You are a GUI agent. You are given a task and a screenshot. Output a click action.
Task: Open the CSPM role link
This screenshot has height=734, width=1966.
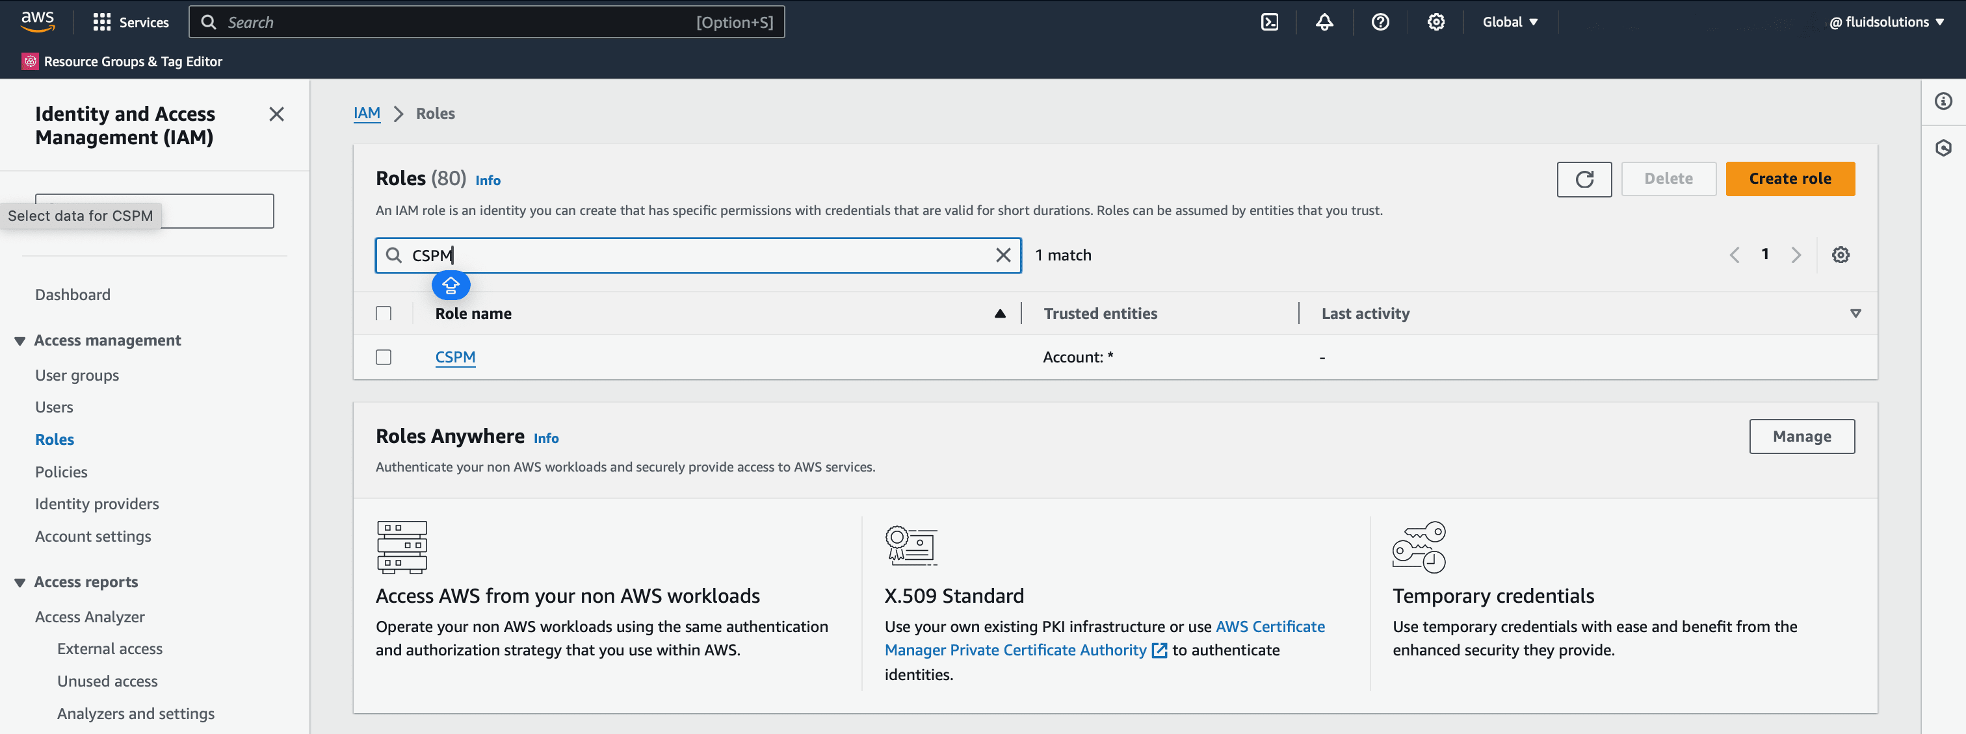(x=455, y=357)
